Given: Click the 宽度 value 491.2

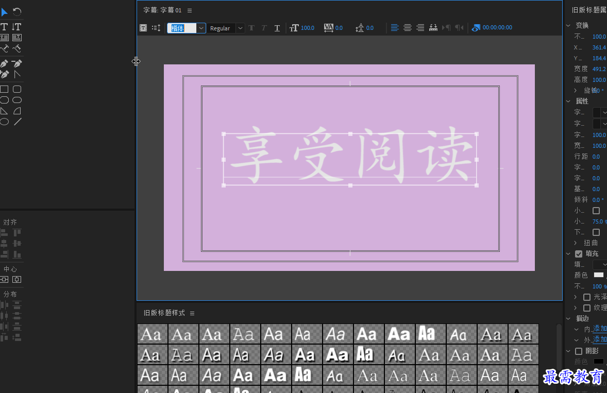Looking at the screenshot, I should 599,69.
